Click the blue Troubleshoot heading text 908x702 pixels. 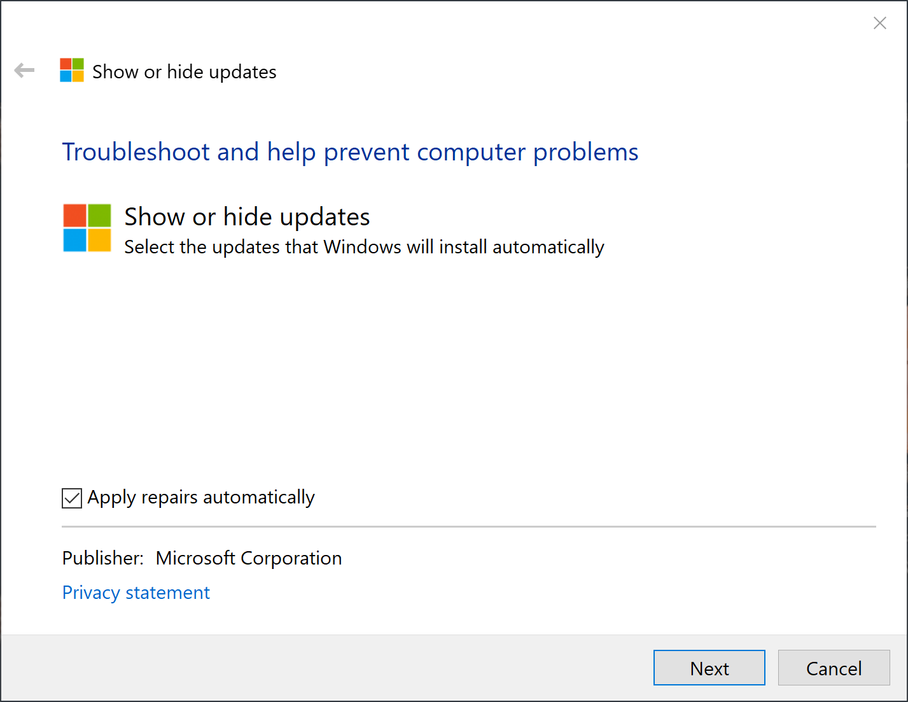coord(350,152)
